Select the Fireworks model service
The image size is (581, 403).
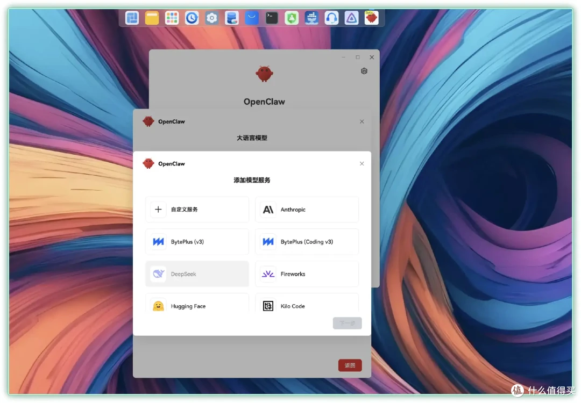[307, 274]
